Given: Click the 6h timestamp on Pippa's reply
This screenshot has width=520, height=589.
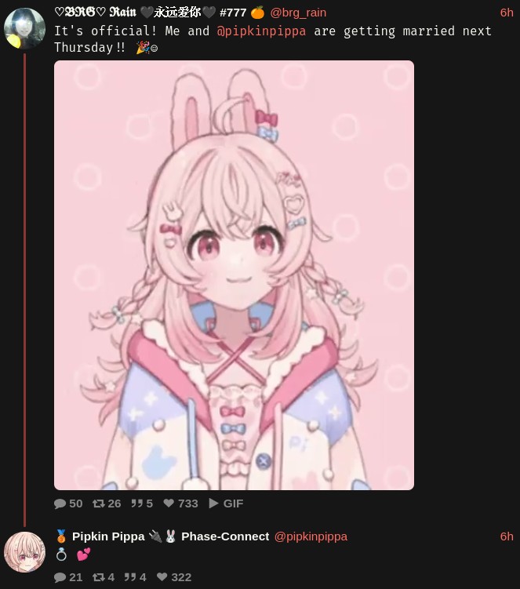Looking at the screenshot, I should pyautogui.click(x=507, y=536).
